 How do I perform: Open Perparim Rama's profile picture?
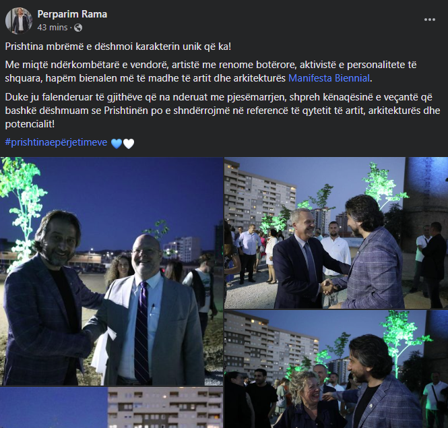(x=19, y=21)
